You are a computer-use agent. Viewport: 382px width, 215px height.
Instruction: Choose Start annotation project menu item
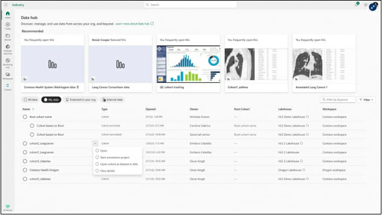(x=117, y=158)
